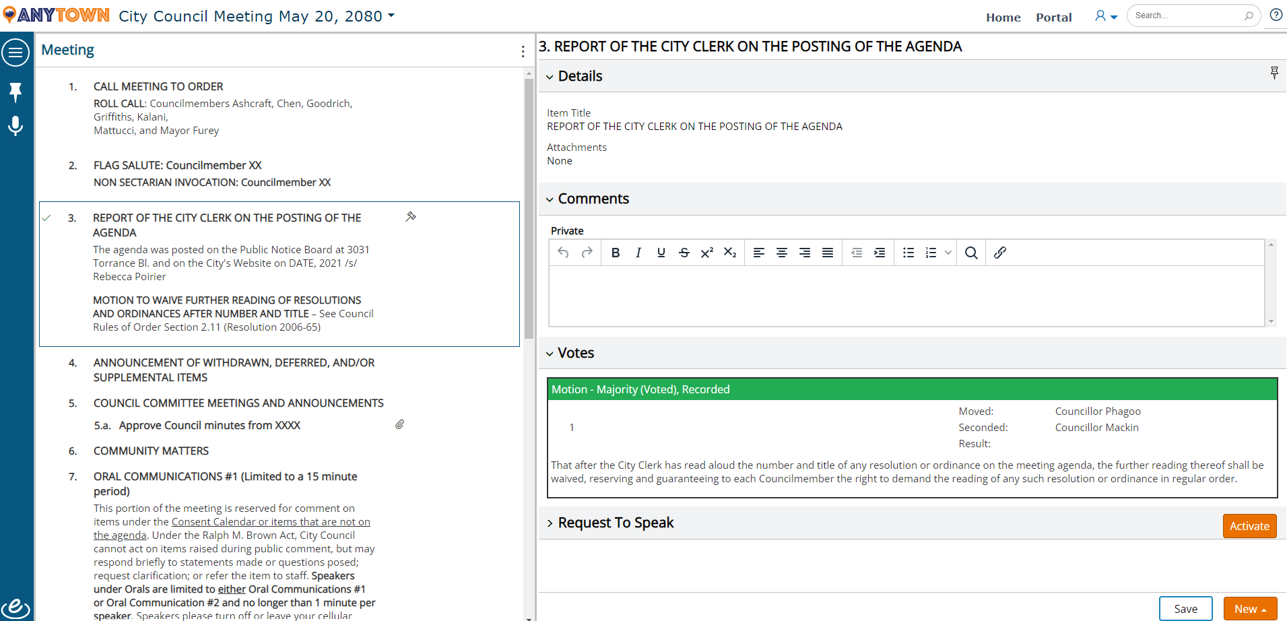This screenshot has height=621, width=1287.
Task: Insert a hyperlink via link icon
Action: 1000,253
